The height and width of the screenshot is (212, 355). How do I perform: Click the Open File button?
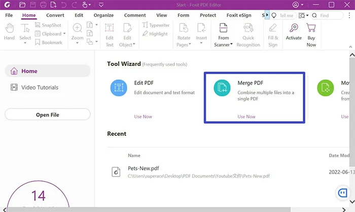pos(47,115)
